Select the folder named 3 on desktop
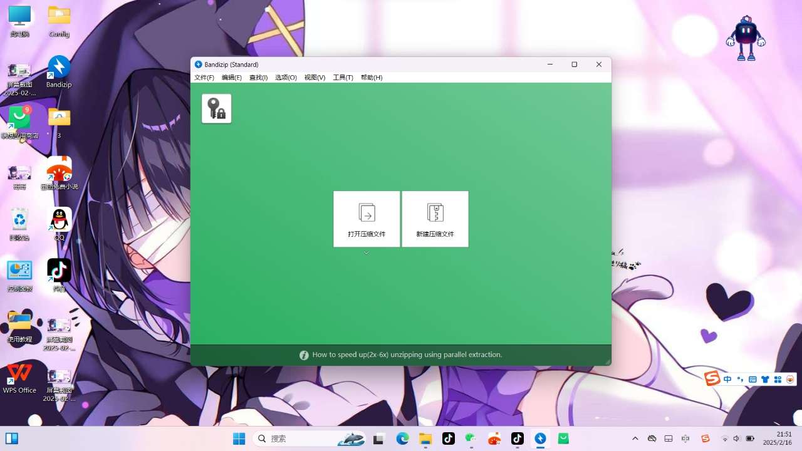802x451 pixels. coord(59,123)
